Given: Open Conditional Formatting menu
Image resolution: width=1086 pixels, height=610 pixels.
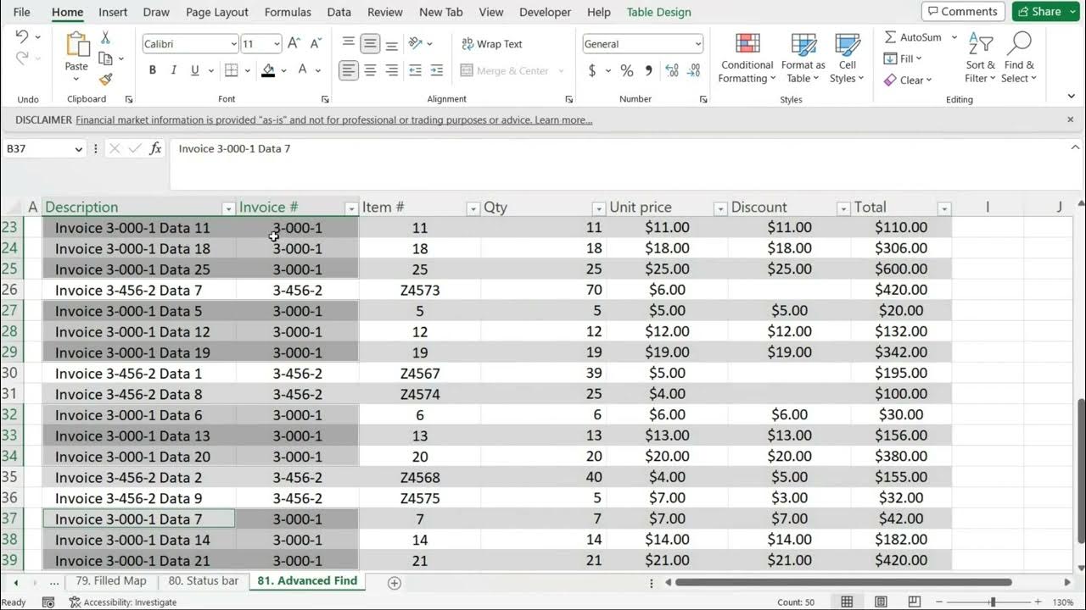Looking at the screenshot, I should pos(747,58).
